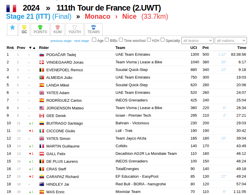This screenshot has width=251, height=195.
Task: Tick the Specialty checkbox
Action: click(163, 40)
